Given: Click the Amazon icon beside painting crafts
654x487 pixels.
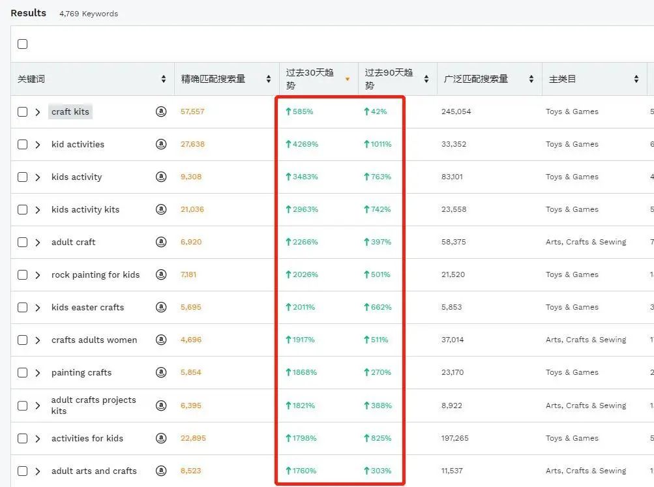Looking at the screenshot, I should [x=161, y=372].
